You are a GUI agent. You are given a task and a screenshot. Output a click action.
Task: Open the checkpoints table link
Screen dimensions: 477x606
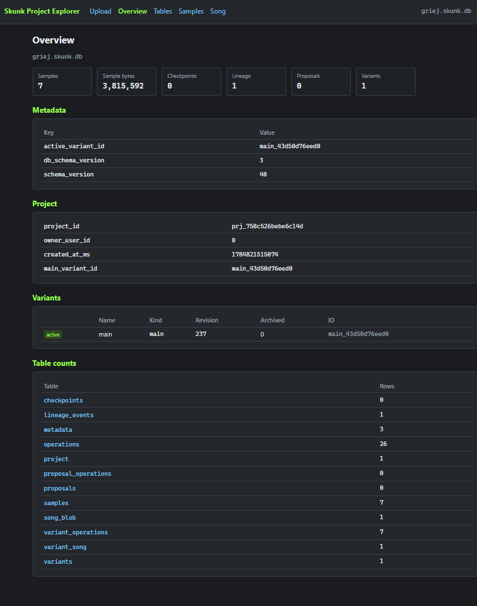[63, 400]
